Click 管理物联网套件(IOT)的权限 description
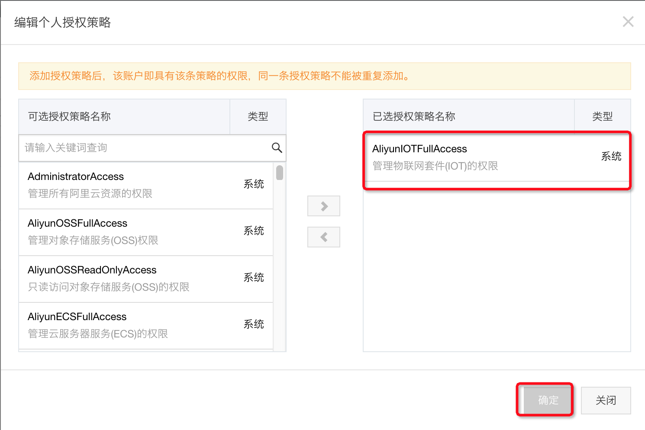 click(x=435, y=166)
